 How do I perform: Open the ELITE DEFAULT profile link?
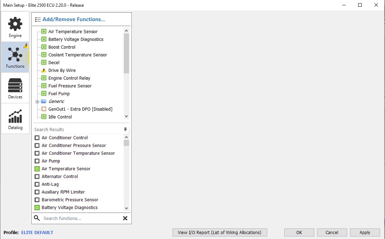pos(37,232)
